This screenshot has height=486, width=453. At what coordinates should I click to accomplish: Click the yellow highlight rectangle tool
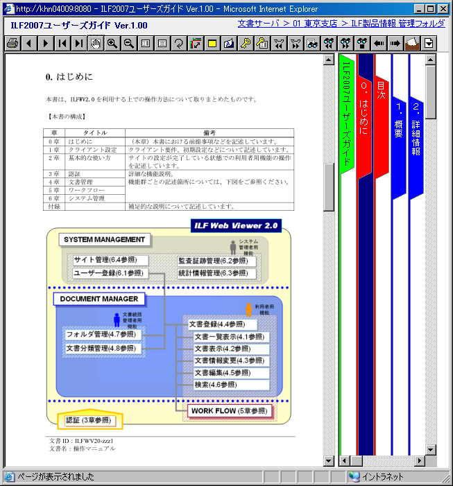pyautogui.click(x=212, y=44)
